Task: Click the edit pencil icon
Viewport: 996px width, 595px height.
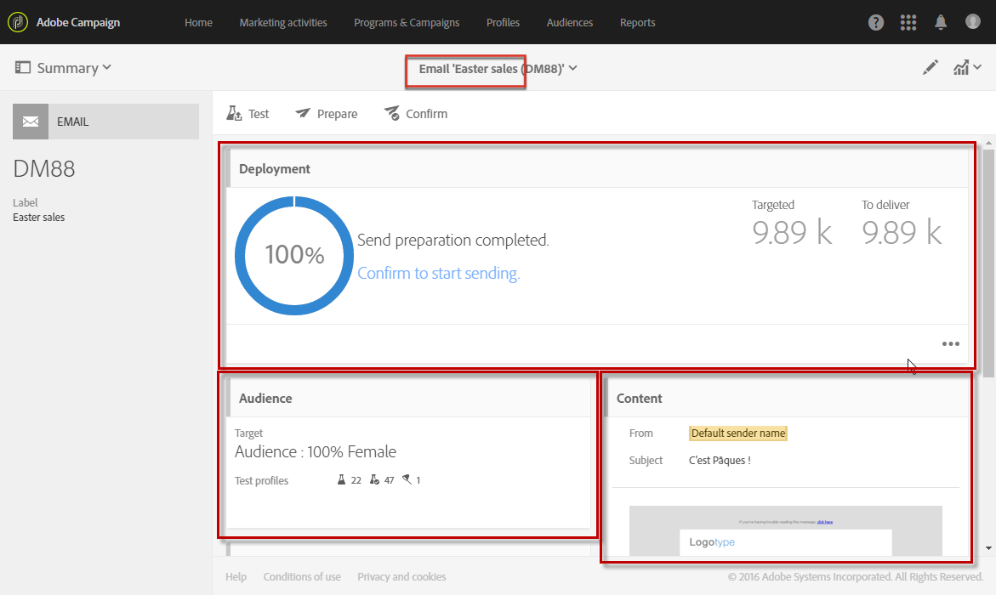Action: pos(930,67)
